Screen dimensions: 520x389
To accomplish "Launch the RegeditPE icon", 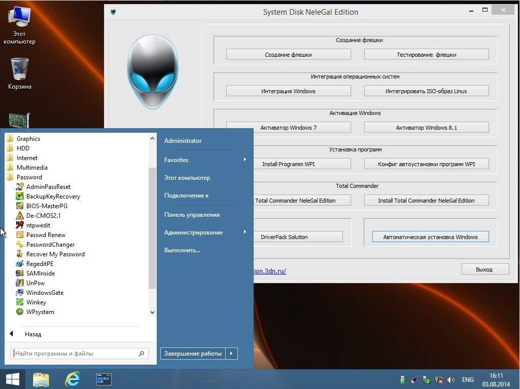I will 20,263.
